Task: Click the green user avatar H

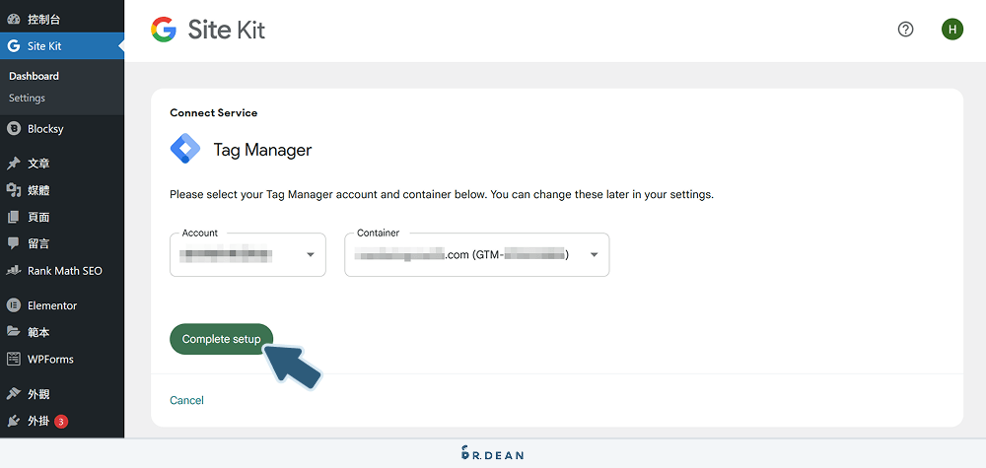Action: tap(951, 30)
